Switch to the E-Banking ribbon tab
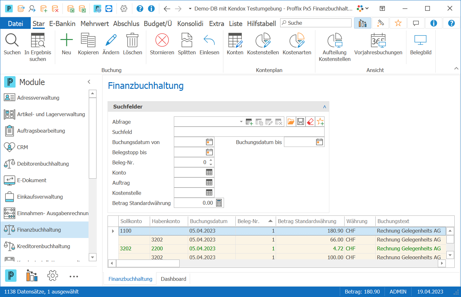 (62, 23)
